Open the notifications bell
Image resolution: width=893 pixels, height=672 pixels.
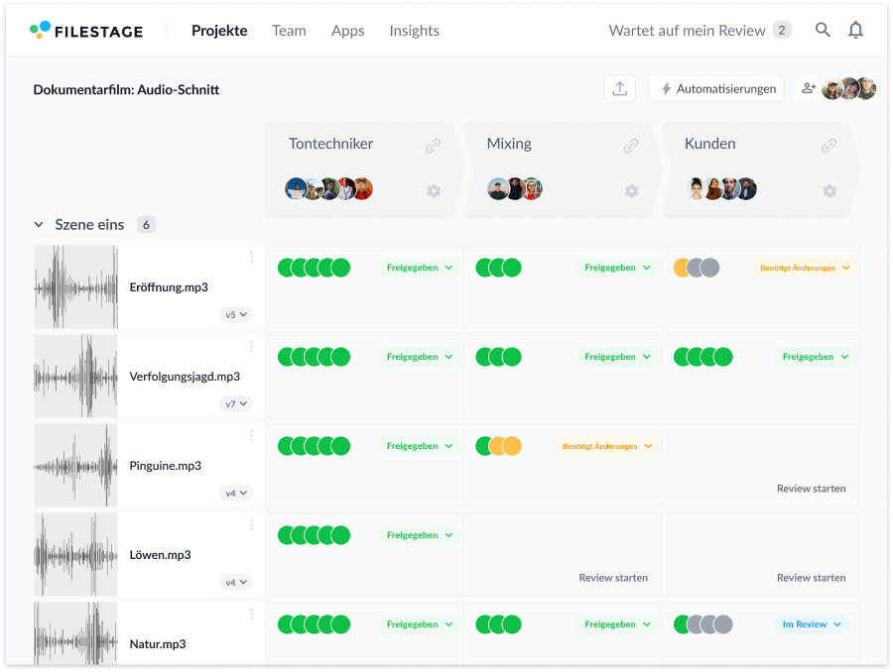[855, 31]
